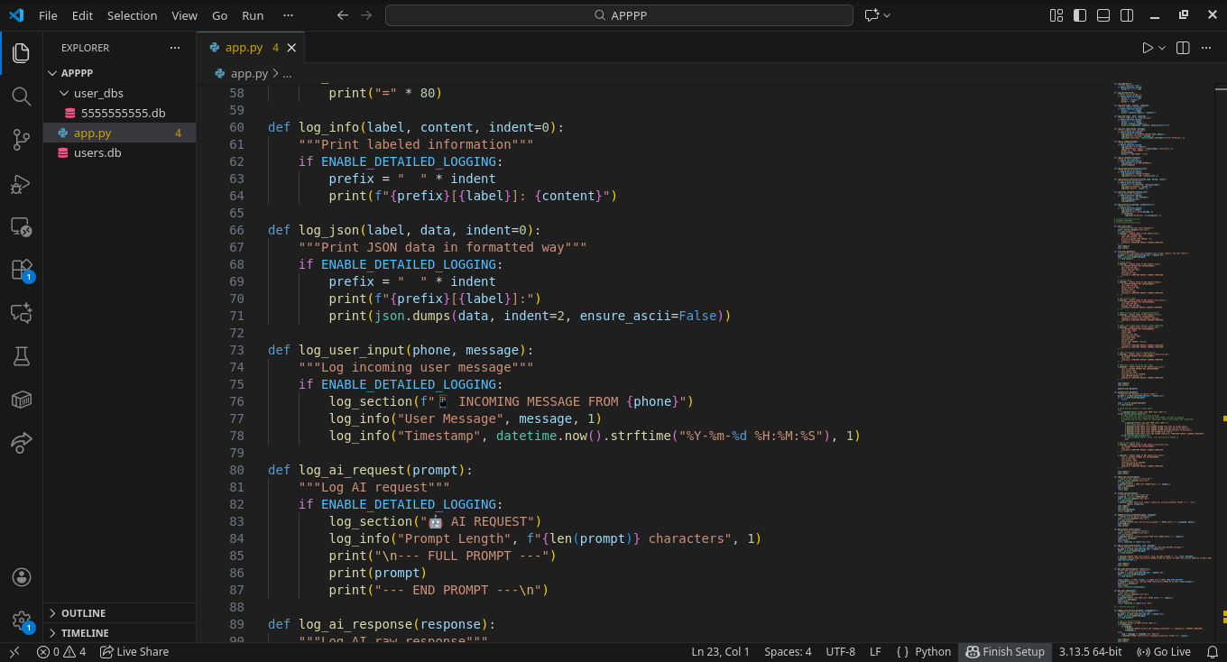
Task: Change the LF end of line sequence
Action: [875, 651]
